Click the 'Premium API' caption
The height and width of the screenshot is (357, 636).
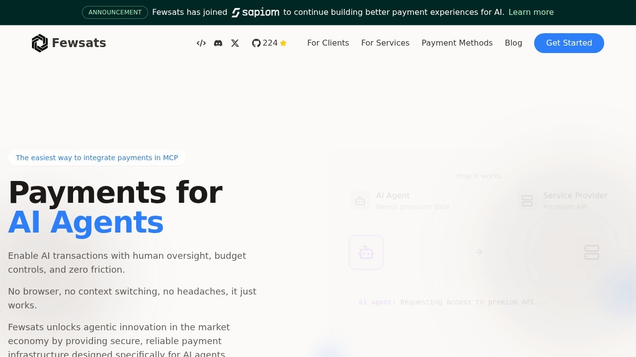point(565,207)
